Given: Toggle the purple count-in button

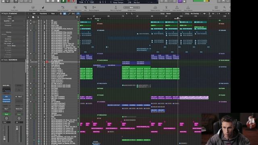Looking at the screenshot, I should point(180,1).
